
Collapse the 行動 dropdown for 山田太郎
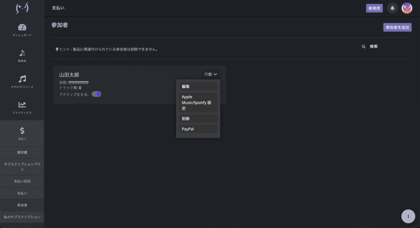tap(210, 74)
